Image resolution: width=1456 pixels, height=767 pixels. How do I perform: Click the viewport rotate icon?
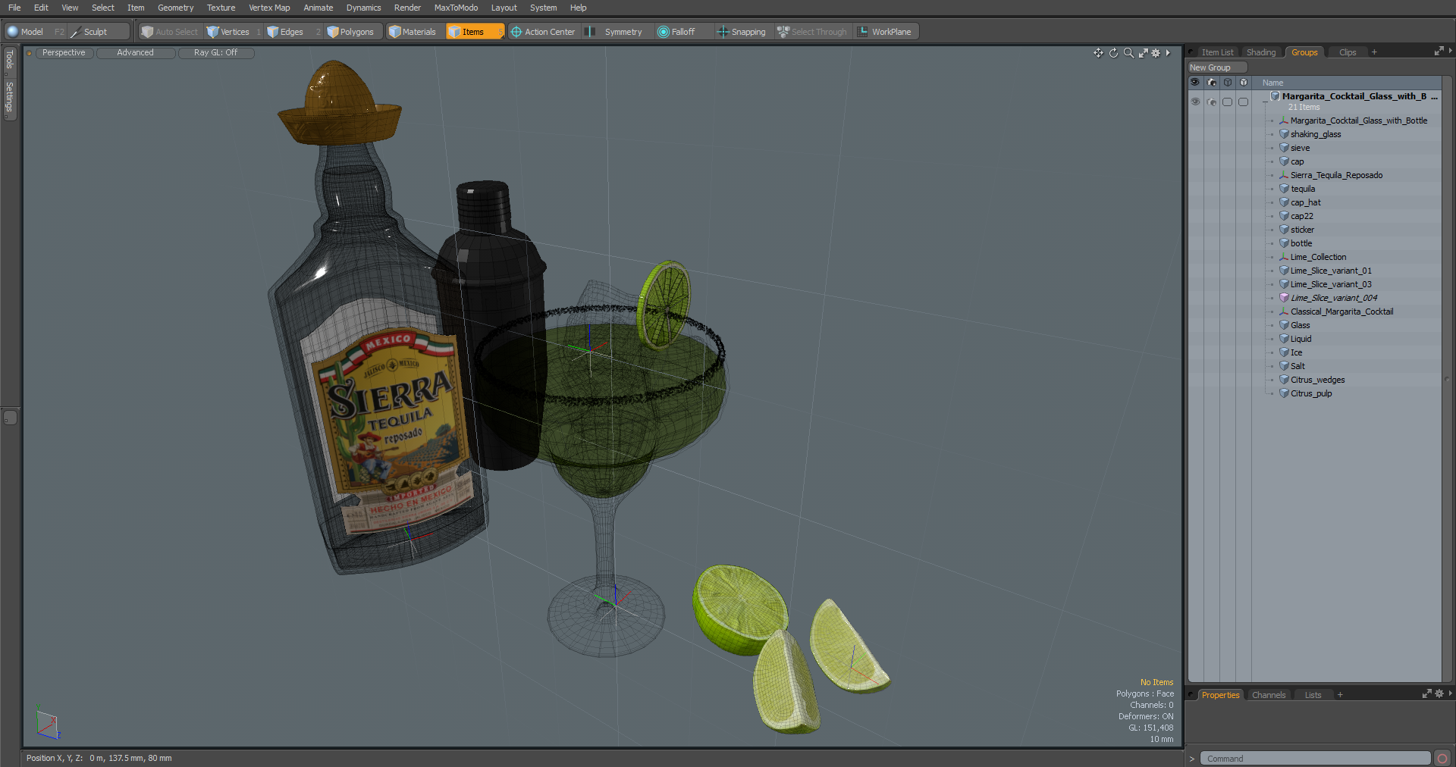(x=1113, y=53)
